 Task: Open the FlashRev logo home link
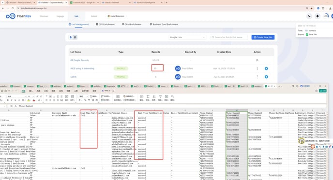click(x=18, y=16)
